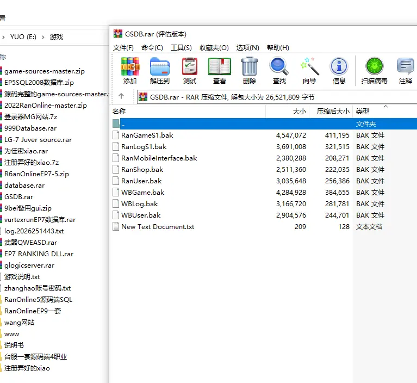Click the archive icon in address bar
This screenshot has width=417, height=383.
click(x=143, y=97)
